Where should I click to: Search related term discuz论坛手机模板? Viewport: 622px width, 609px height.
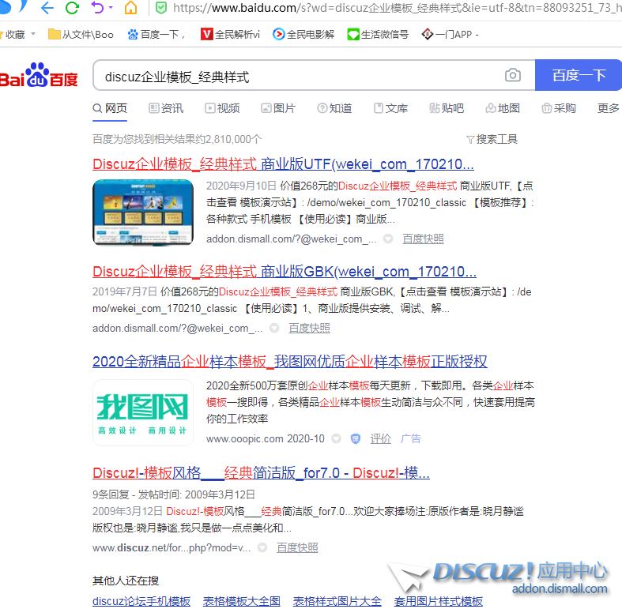coord(141,601)
